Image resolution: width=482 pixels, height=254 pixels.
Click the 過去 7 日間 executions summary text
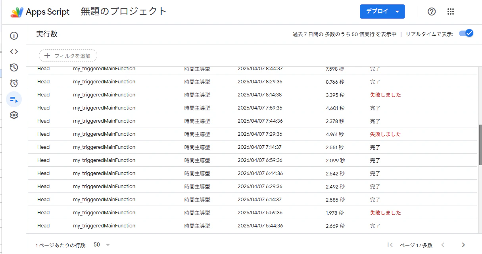(344, 34)
